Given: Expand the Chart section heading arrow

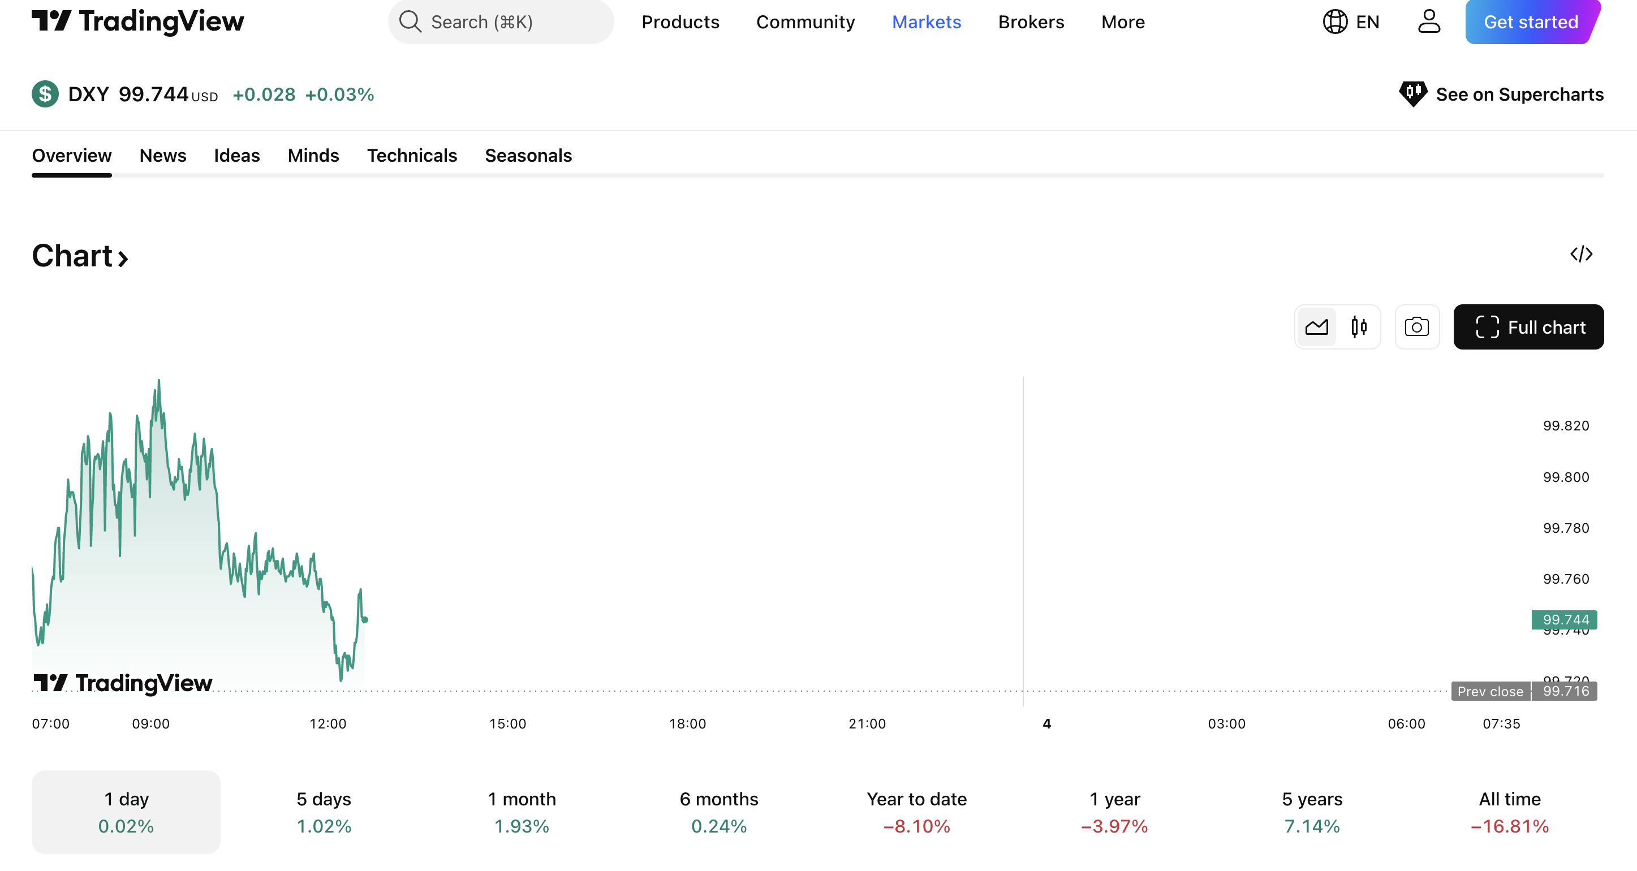Looking at the screenshot, I should 123,258.
